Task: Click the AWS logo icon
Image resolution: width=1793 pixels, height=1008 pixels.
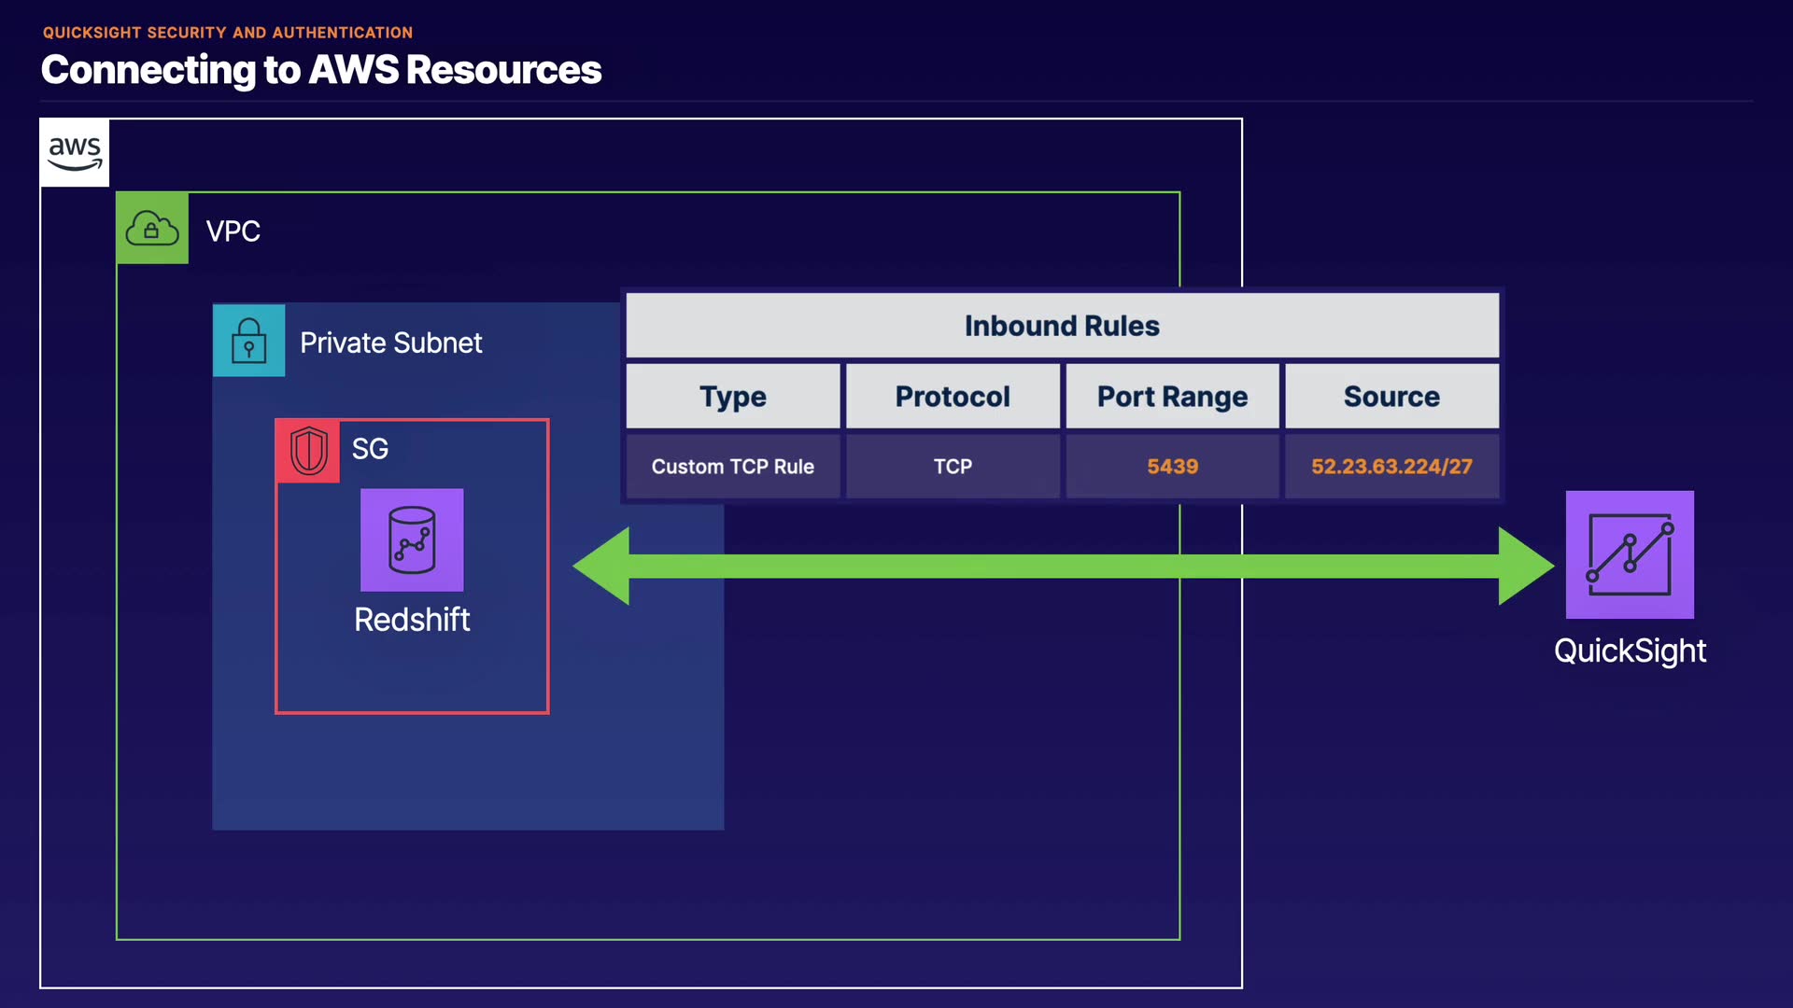Action: tap(75, 153)
